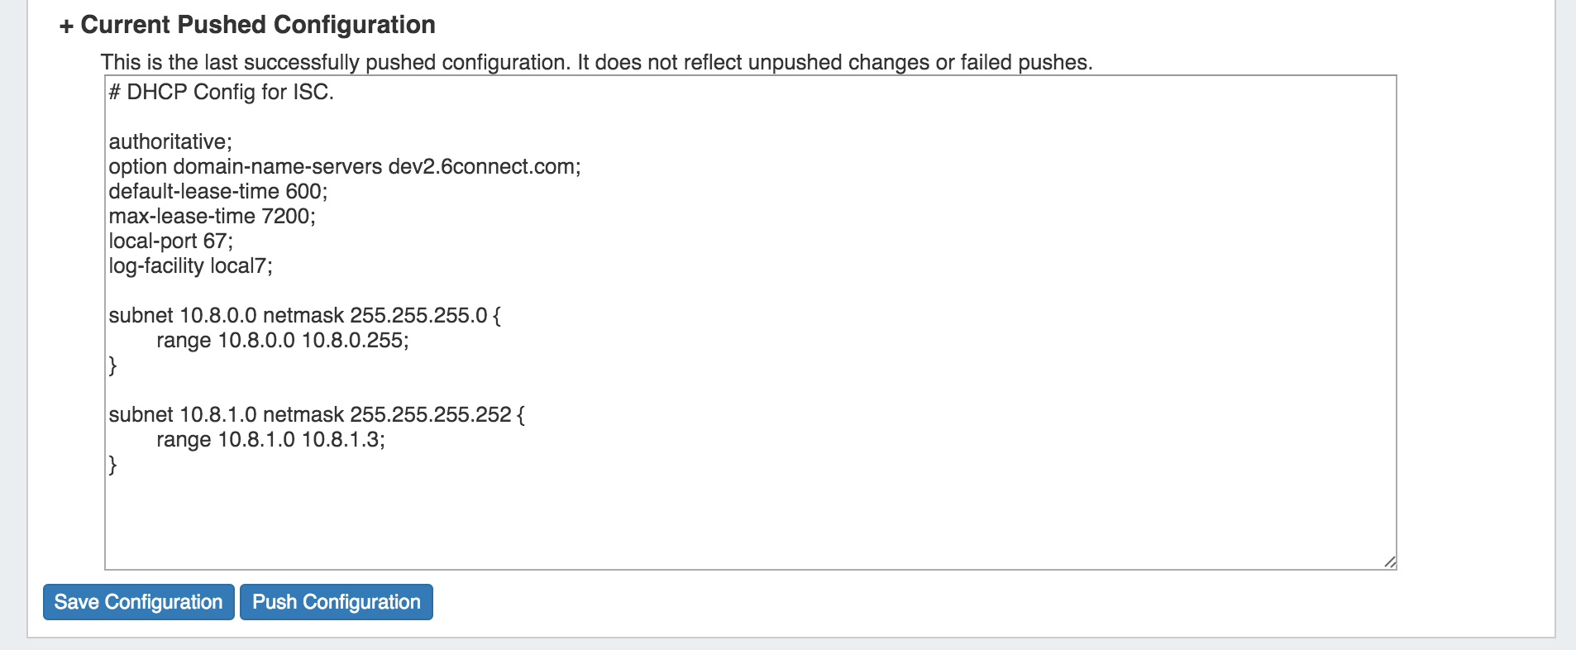
Task: Click the Save Configuration button
Action: click(138, 602)
